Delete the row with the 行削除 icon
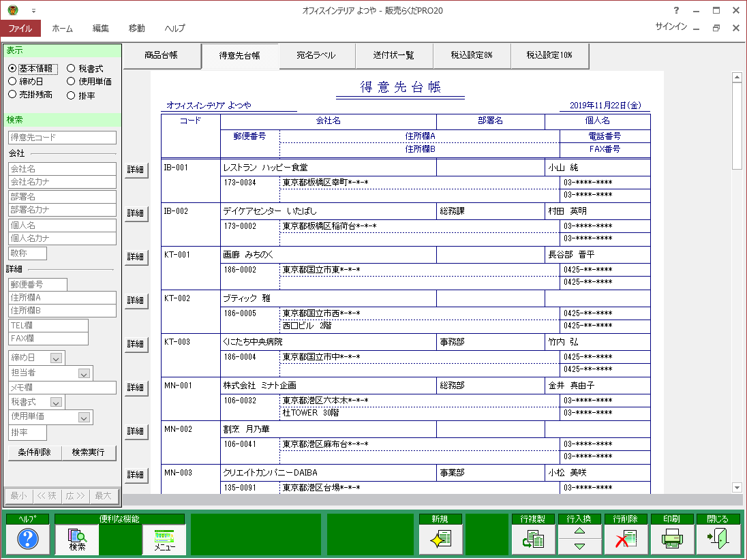 point(626,539)
